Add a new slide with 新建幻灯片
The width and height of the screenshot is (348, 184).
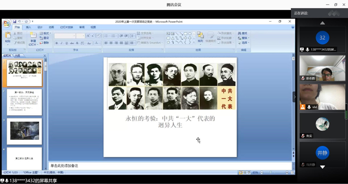[x=34, y=39]
